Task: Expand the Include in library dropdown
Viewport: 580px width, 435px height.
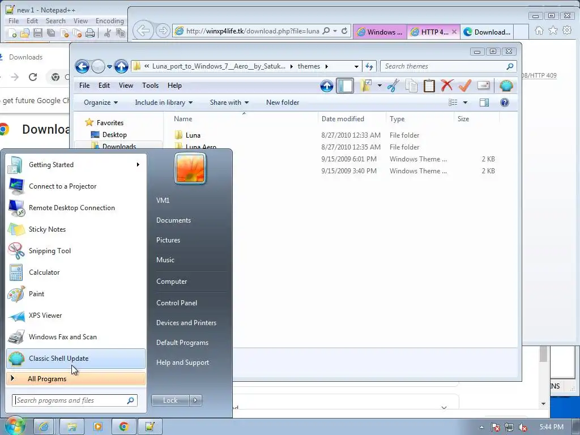Action: [x=164, y=103]
